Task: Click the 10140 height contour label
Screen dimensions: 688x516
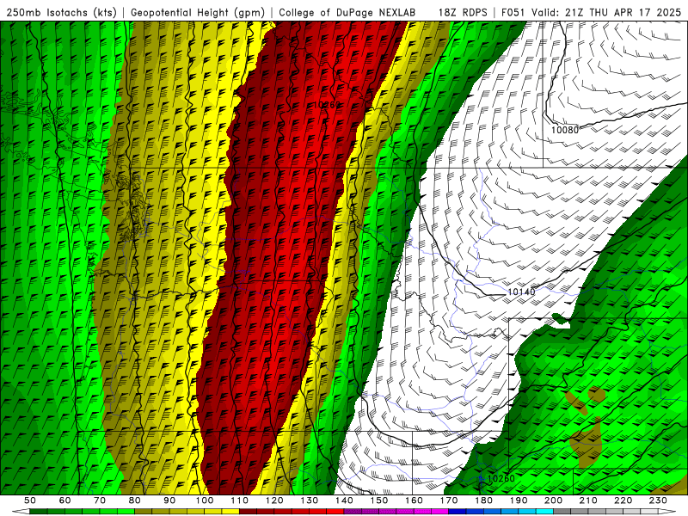Action: click(521, 292)
